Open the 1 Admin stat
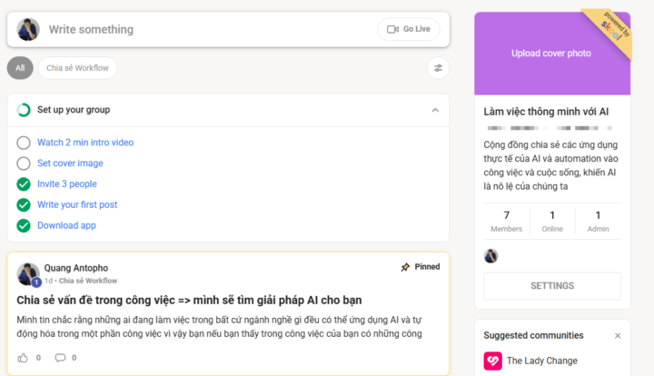 click(598, 221)
